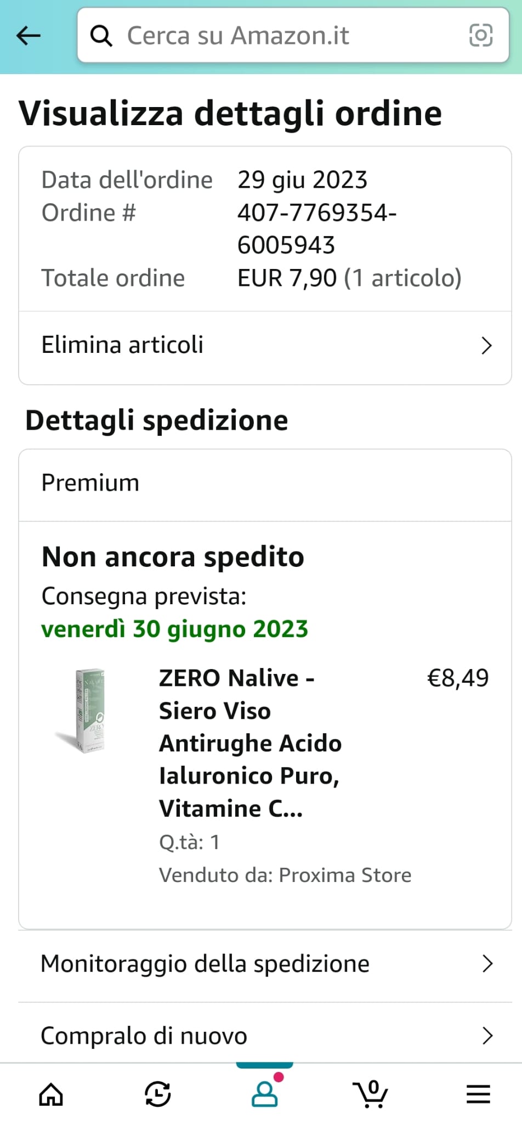
Task: Click the Cerca su Amazon.it search field
Action: coord(293,36)
